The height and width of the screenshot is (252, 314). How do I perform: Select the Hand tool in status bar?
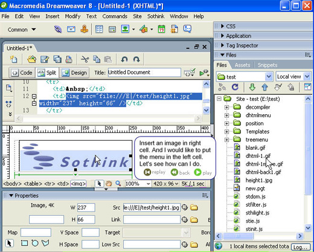point(109,184)
